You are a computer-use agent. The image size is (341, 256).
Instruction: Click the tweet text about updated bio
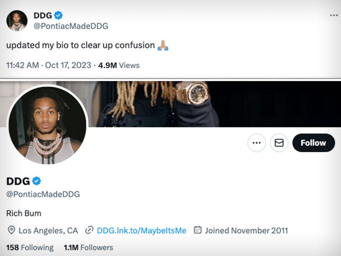[x=80, y=45]
